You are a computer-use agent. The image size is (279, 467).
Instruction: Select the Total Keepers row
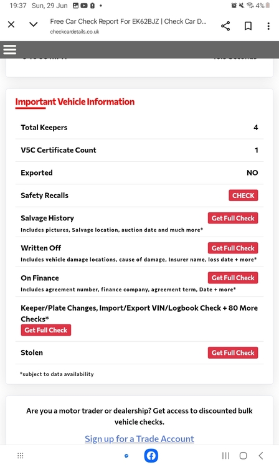pos(139,128)
